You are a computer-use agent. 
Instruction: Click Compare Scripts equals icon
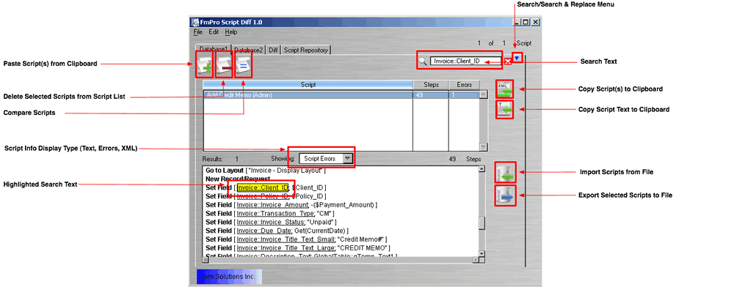coord(244,65)
